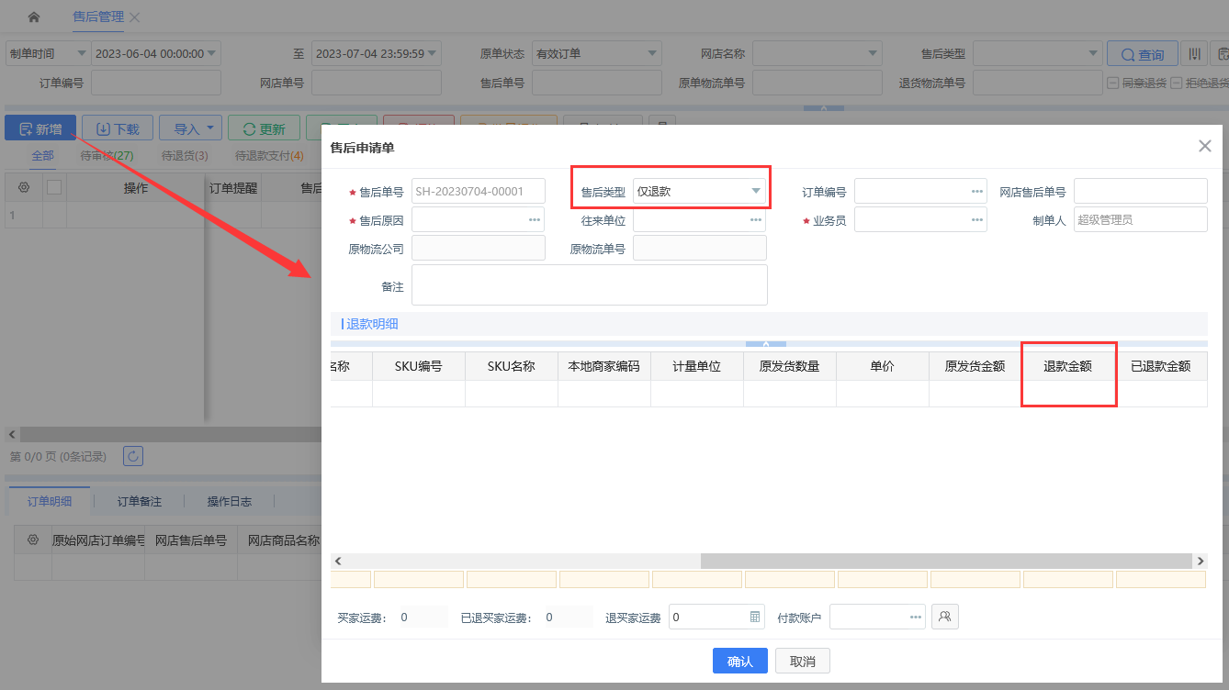This screenshot has width=1229, height=690.
Task: Click the 网店售后单号 input in dialog
Action: click(1141, 191)
